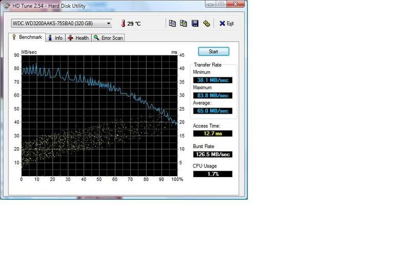
Task: Start the benchmark test
Action: 213,52
